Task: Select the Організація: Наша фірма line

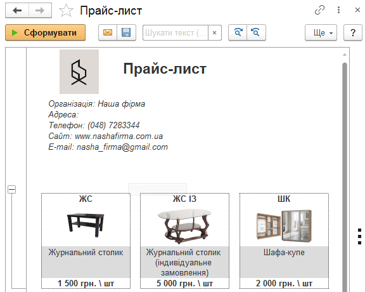Action: 96,103
